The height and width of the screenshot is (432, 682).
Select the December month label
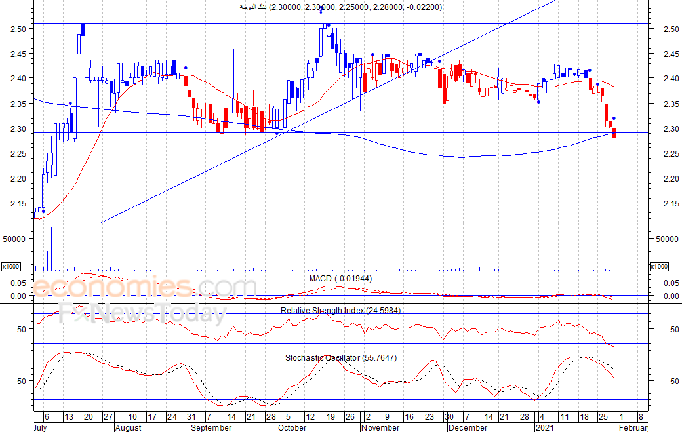click(x=468, y=427)
